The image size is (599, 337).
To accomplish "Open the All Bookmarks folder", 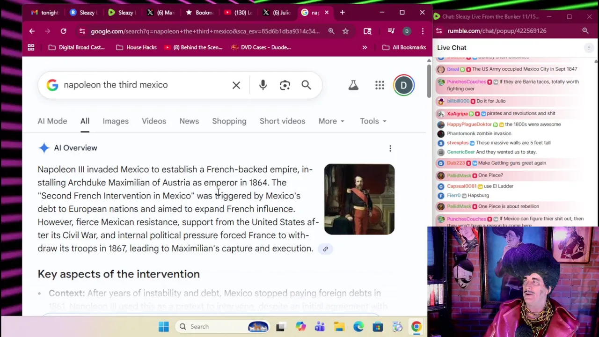I will (x=404, y=47).
